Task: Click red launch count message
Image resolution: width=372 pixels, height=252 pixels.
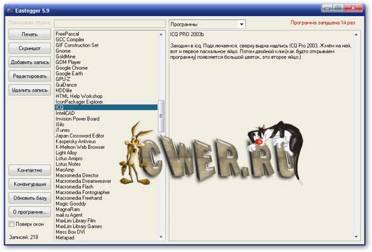Action: tap(323, 23)
